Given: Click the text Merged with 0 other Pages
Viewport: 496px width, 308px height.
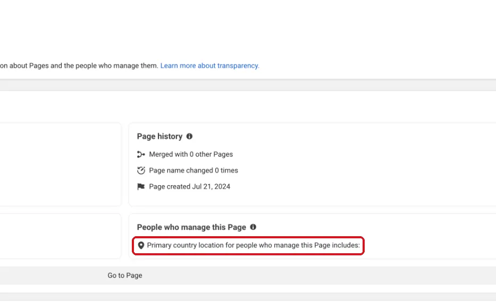Looking at the screenshot, I should click(191, 154).
